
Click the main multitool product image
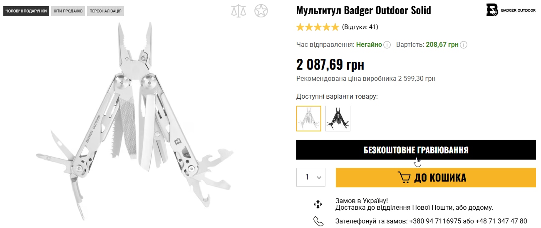pyautogui.click(x=133, y=120)
